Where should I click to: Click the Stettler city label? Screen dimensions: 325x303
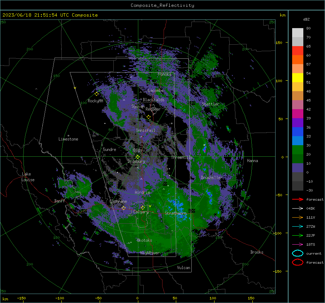211,104
